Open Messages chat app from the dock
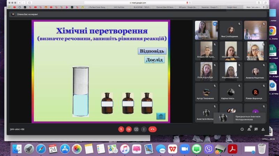The width and height of the screenshot is (279, 156). tap(160, 149)
